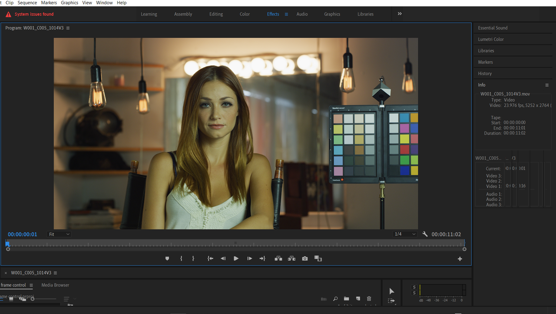Open the Fit zoom level dropdown

pyautogui.click(x=59, y=234)
